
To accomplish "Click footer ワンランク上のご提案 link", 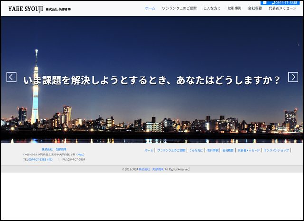I will (171, 150).
